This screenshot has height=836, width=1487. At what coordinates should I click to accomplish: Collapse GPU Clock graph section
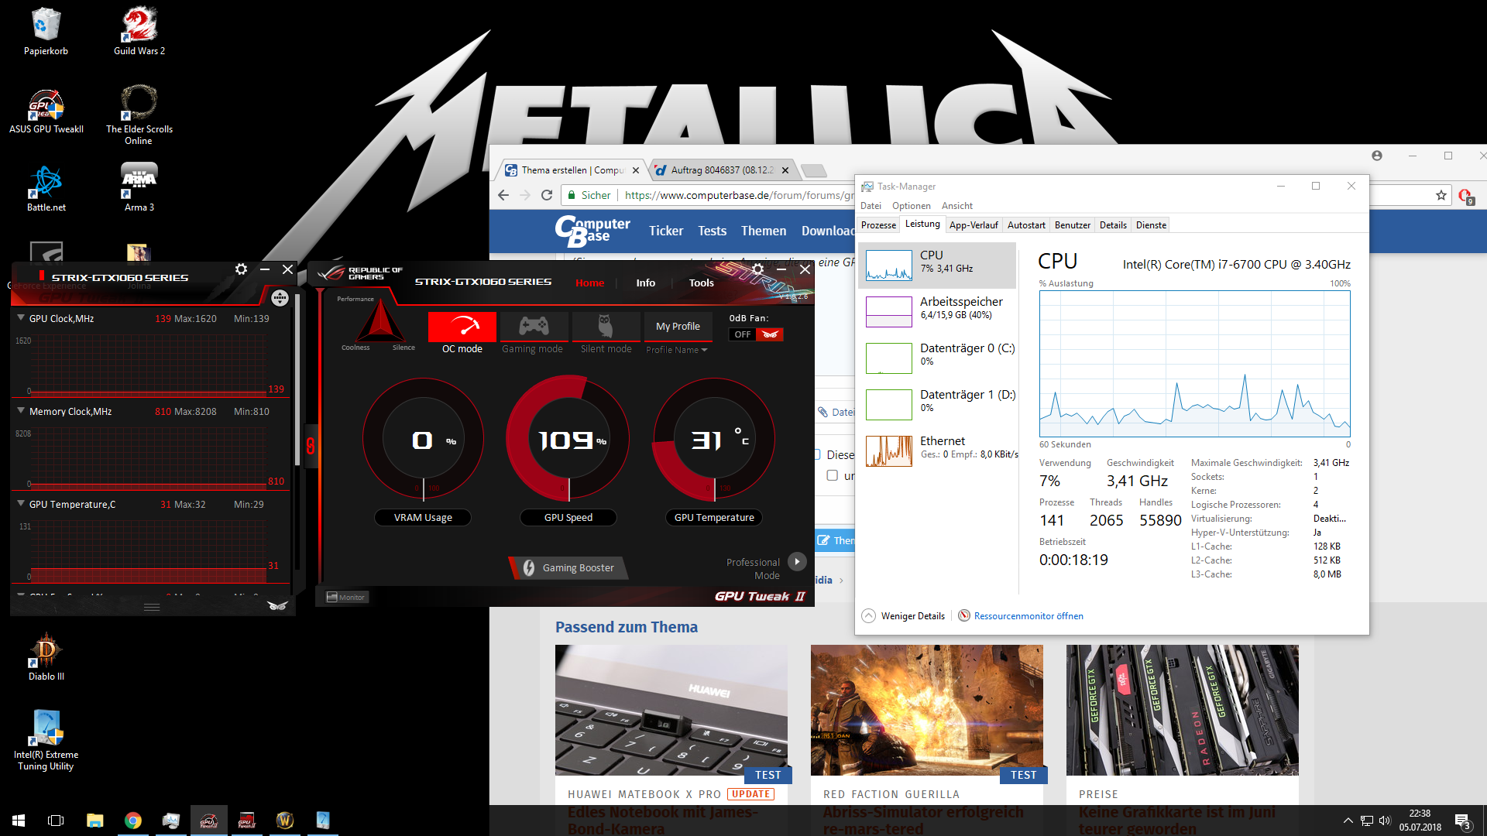(21, 318)
